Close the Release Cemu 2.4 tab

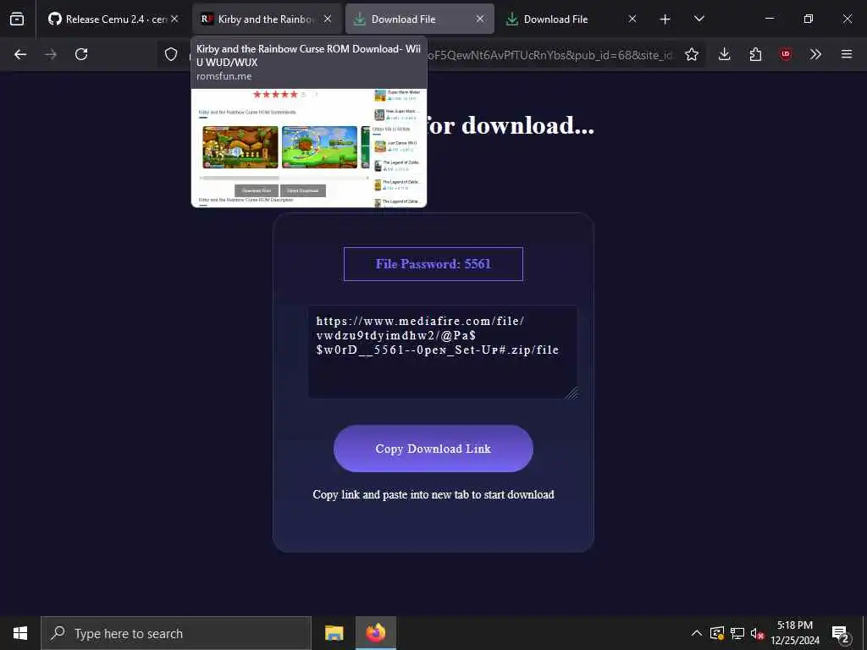click(174, 19)
